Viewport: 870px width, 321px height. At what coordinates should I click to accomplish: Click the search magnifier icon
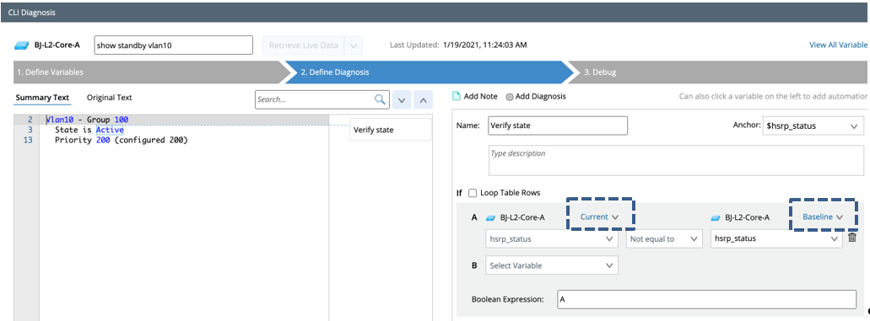(x=380, y=99)
